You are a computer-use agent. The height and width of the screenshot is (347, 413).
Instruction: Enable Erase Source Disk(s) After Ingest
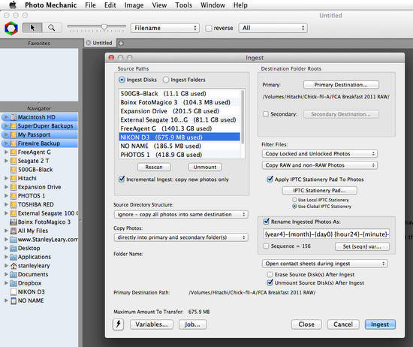point(270,275)
